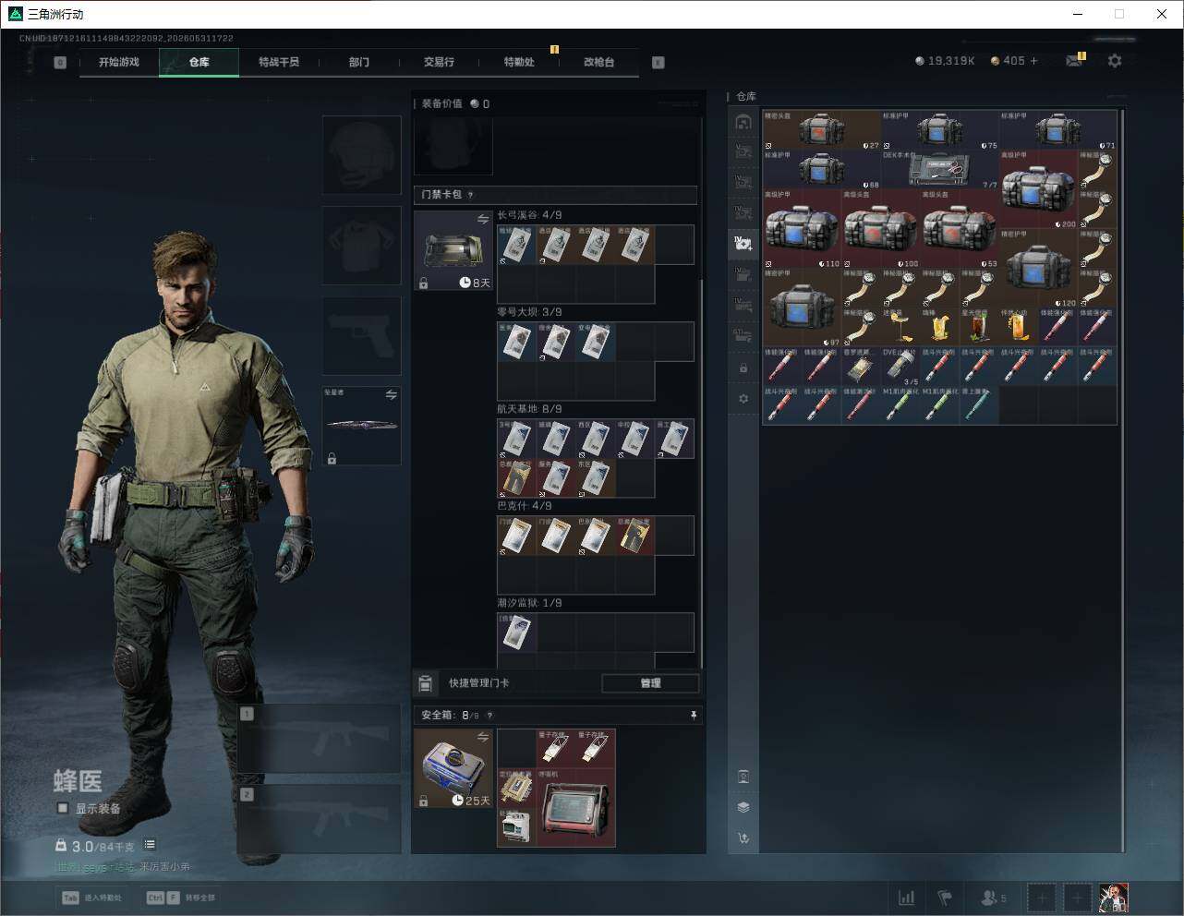Select the only card under 潮汐监狱
The height and width of the screenshot is (916, 1184).
click(517, 633)
